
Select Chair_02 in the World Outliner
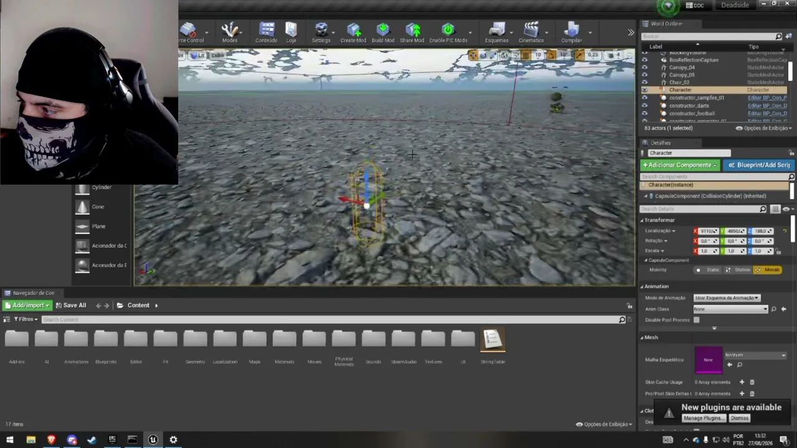pos(679,82)
